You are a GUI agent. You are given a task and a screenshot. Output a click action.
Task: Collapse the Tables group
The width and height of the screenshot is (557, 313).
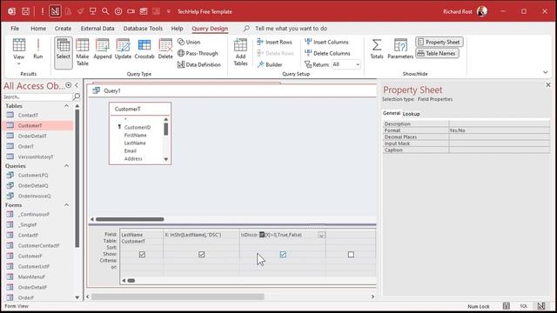66,106
